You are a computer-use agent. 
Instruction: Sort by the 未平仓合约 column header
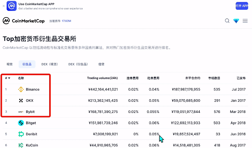193,78
